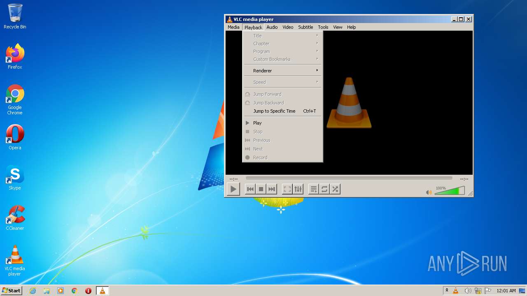Open the system tray volume control
The height and width of the screenshot is (296, 527).
click(468, 291)
